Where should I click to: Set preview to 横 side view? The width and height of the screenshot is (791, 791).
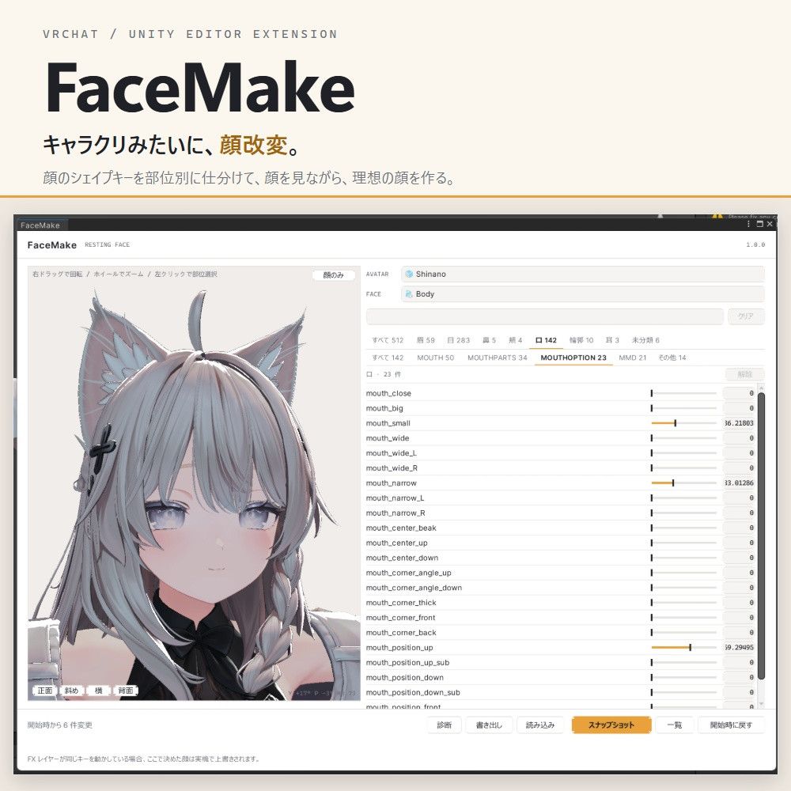coord(98,691)
